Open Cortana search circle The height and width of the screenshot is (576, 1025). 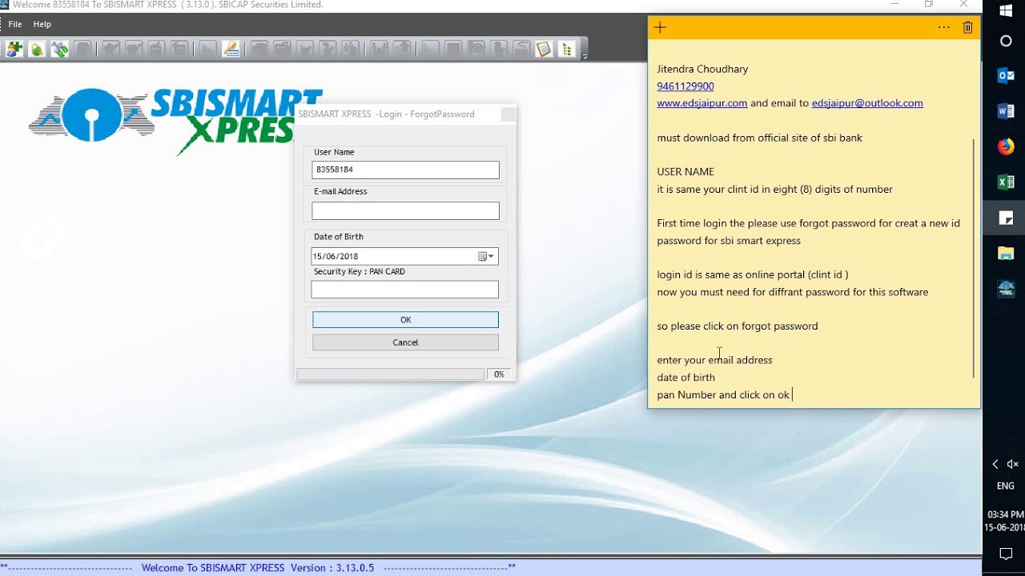(1007, 41)
